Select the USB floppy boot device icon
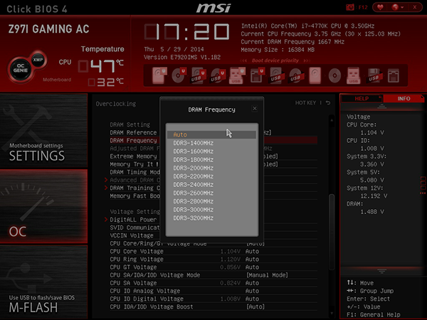 click(374, 75)
